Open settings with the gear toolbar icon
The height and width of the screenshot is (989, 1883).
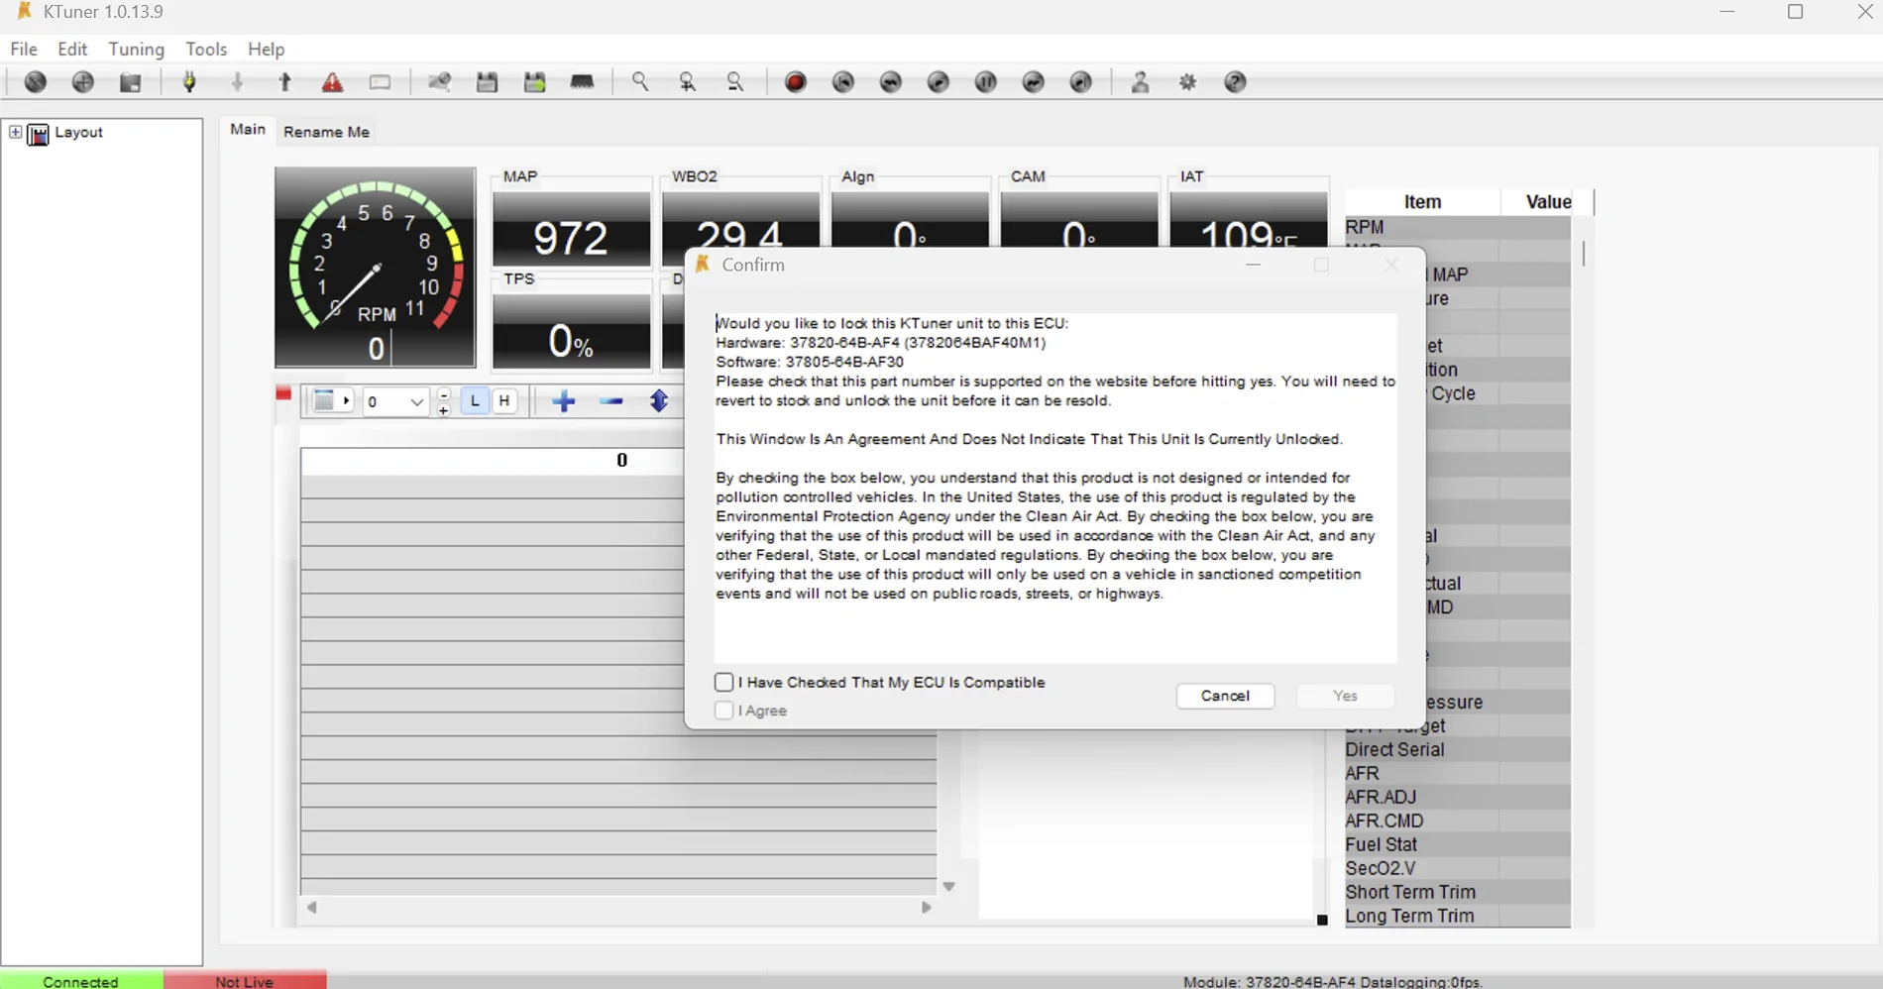pyautogui.click(x=1187, y=82)
